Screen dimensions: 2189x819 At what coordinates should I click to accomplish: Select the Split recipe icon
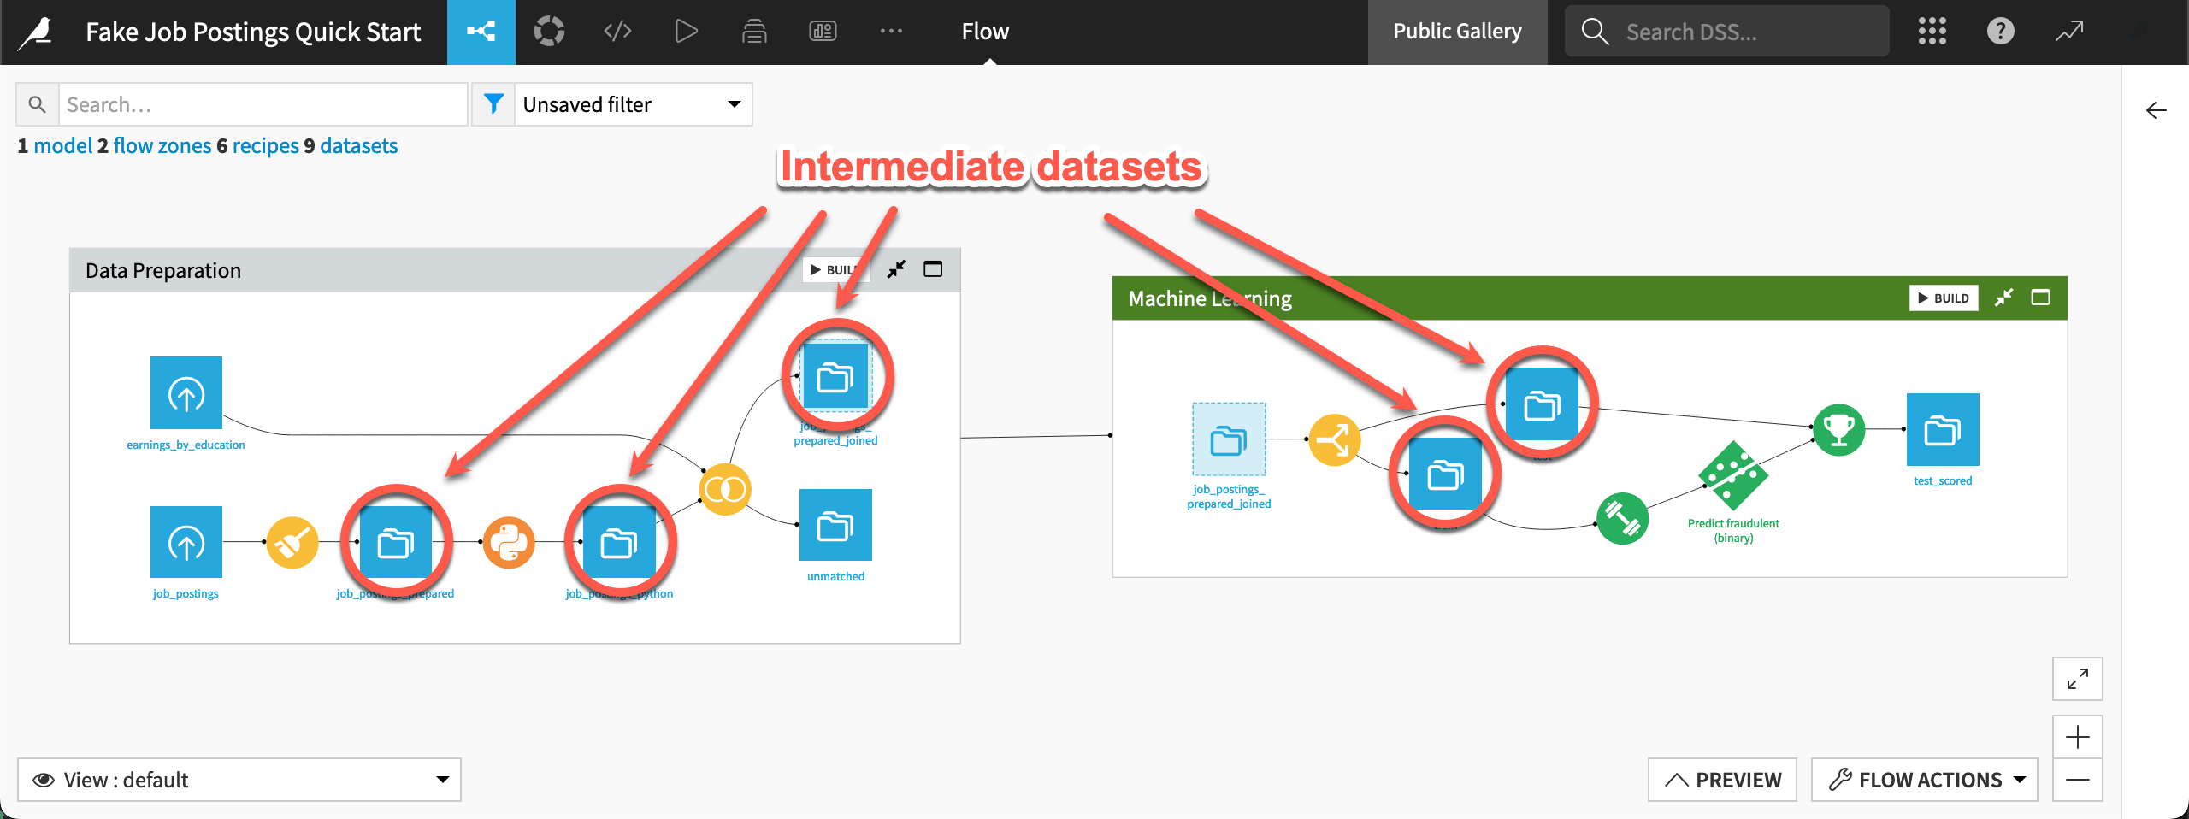click(1334, 440)
